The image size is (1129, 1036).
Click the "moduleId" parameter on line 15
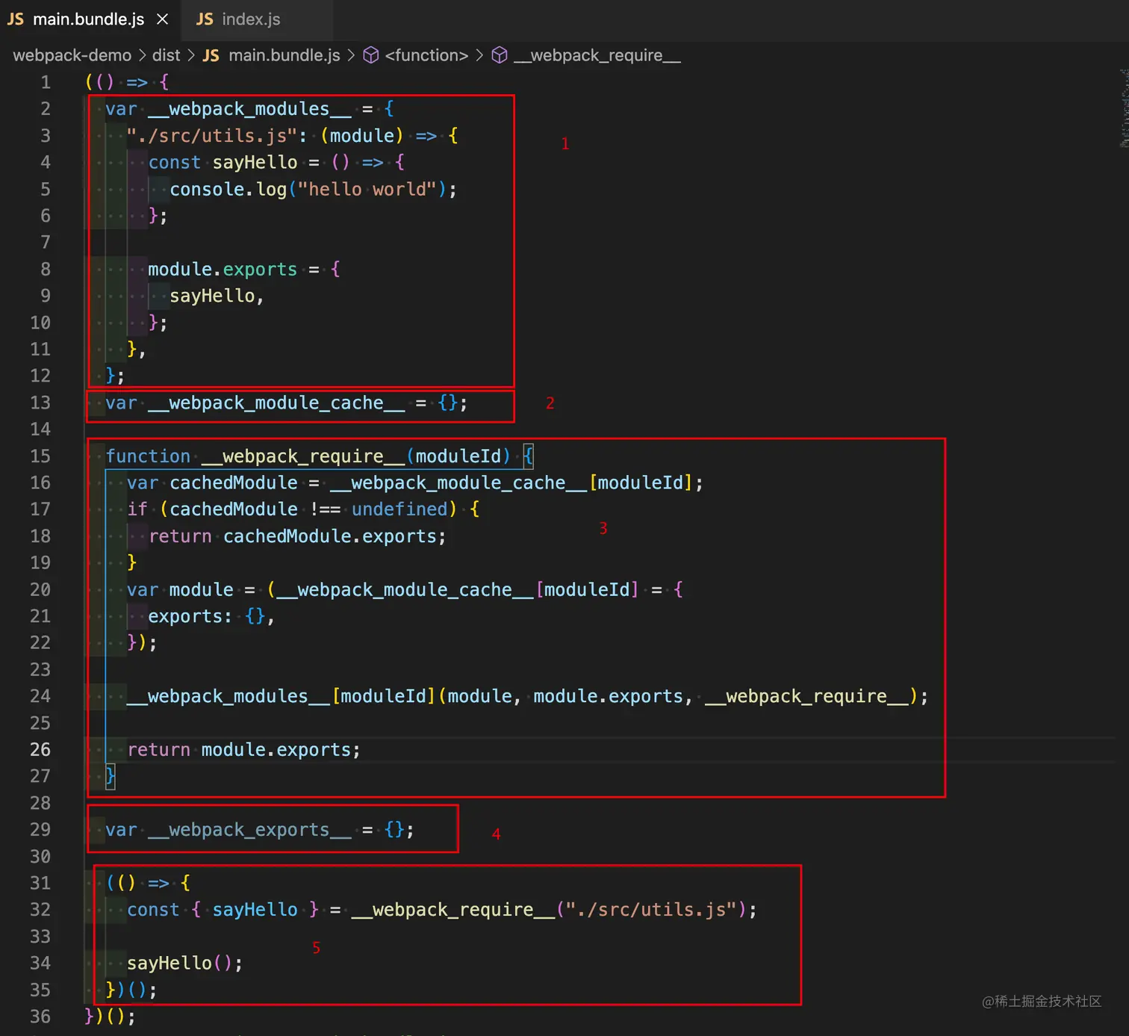458,456
